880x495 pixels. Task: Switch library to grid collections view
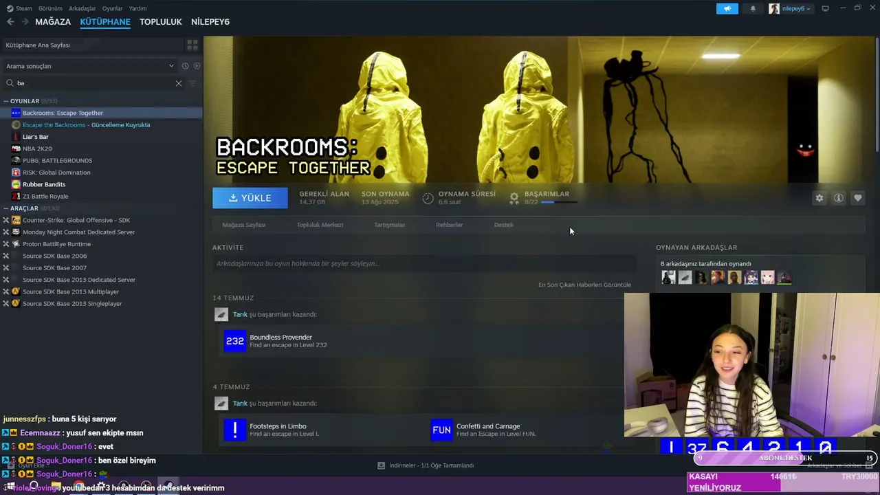192,45
